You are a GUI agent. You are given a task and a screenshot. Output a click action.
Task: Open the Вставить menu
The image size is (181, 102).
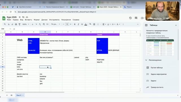(28, 20)
